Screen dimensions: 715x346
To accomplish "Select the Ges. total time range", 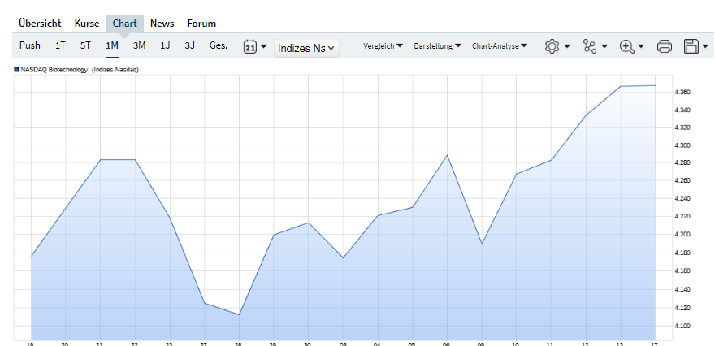I will click(219, 45).
